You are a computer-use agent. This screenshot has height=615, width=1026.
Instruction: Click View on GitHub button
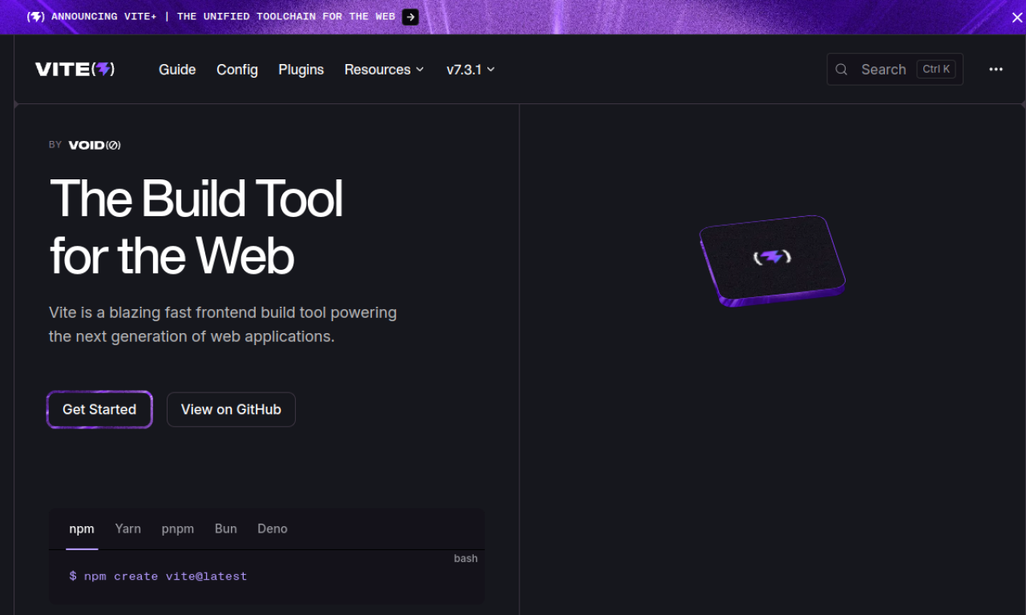231,409
